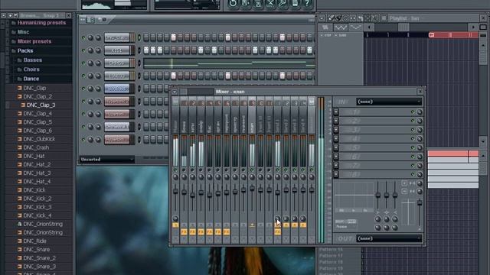Click the send knob under mixer Send 4

coord(303,218)
